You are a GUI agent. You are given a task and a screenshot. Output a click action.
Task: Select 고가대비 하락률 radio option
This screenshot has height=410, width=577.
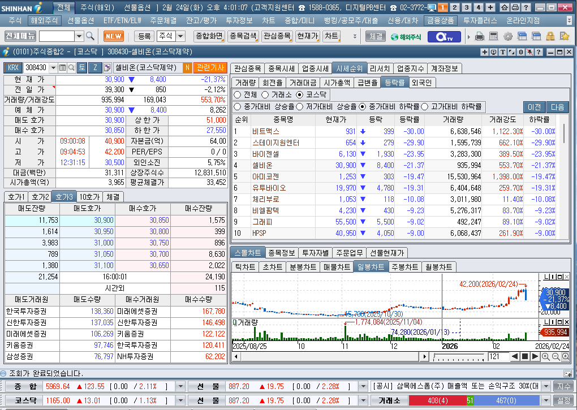(425, 107)
